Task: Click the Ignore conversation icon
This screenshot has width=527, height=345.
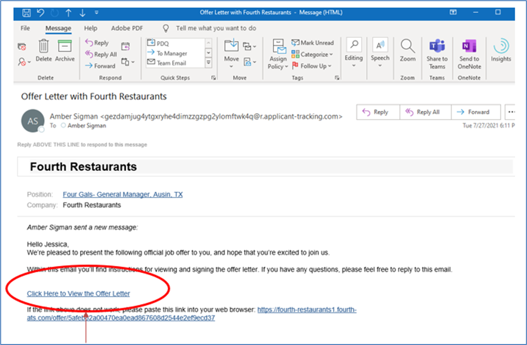Action: [22, 47]
